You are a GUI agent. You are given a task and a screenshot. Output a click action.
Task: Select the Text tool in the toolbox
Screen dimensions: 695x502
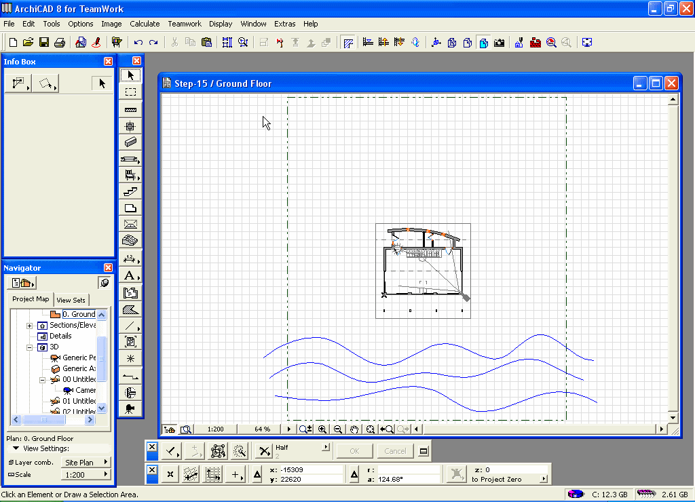point(130,275)
